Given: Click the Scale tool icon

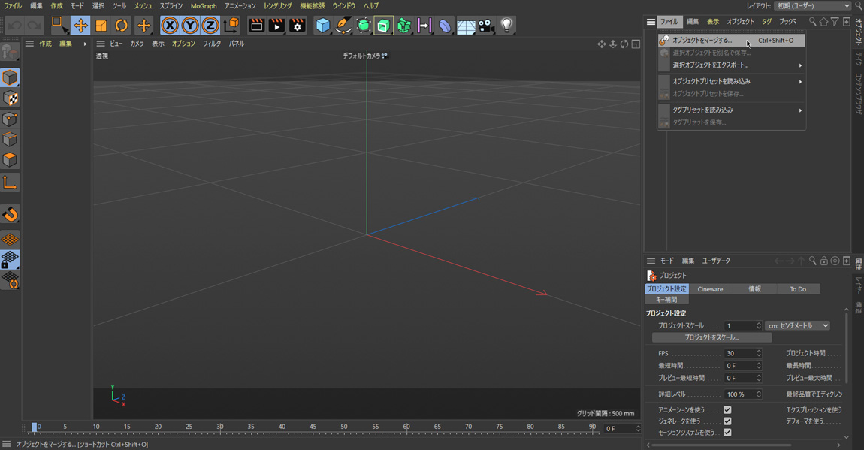Looking at the screenshot, I should [101, 26].
